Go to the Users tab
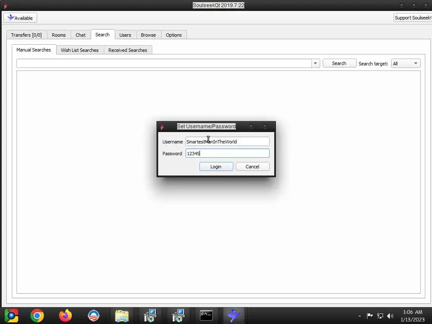The width and height of the screenshot is (432, 324). (x=125, y=35)
